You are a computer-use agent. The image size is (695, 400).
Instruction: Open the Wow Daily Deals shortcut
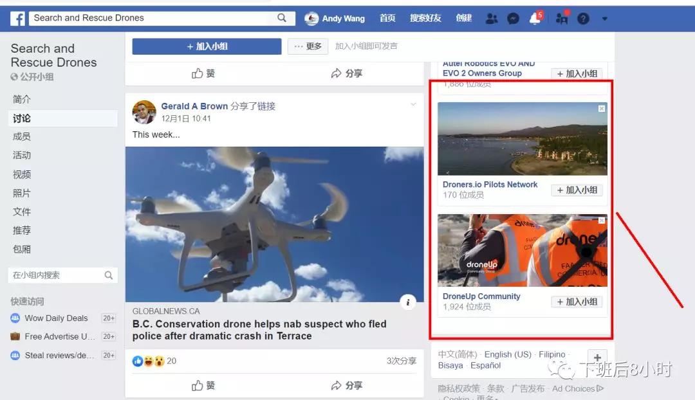point(56,318)
